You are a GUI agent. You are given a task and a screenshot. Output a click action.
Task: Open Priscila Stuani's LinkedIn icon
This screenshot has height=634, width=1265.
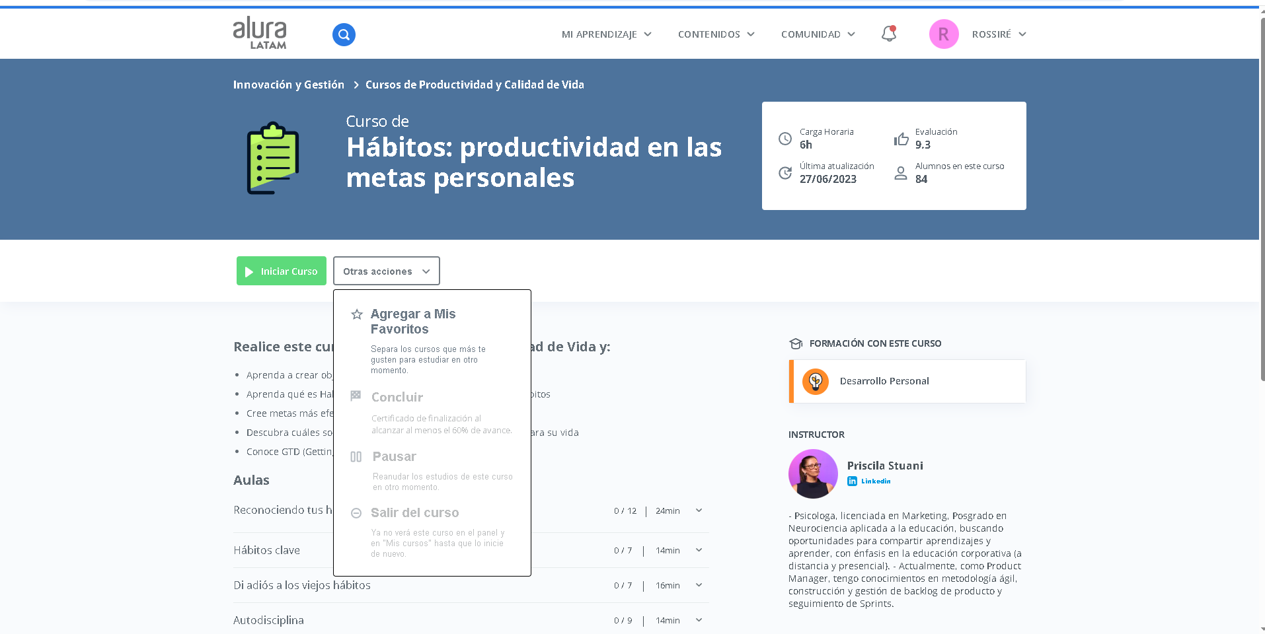(x=852, y=481)
